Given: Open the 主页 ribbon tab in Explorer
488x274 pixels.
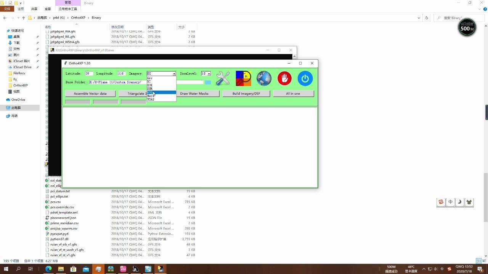Looking at the screenshot, I should pyautogui.click(x=21, y=9).
